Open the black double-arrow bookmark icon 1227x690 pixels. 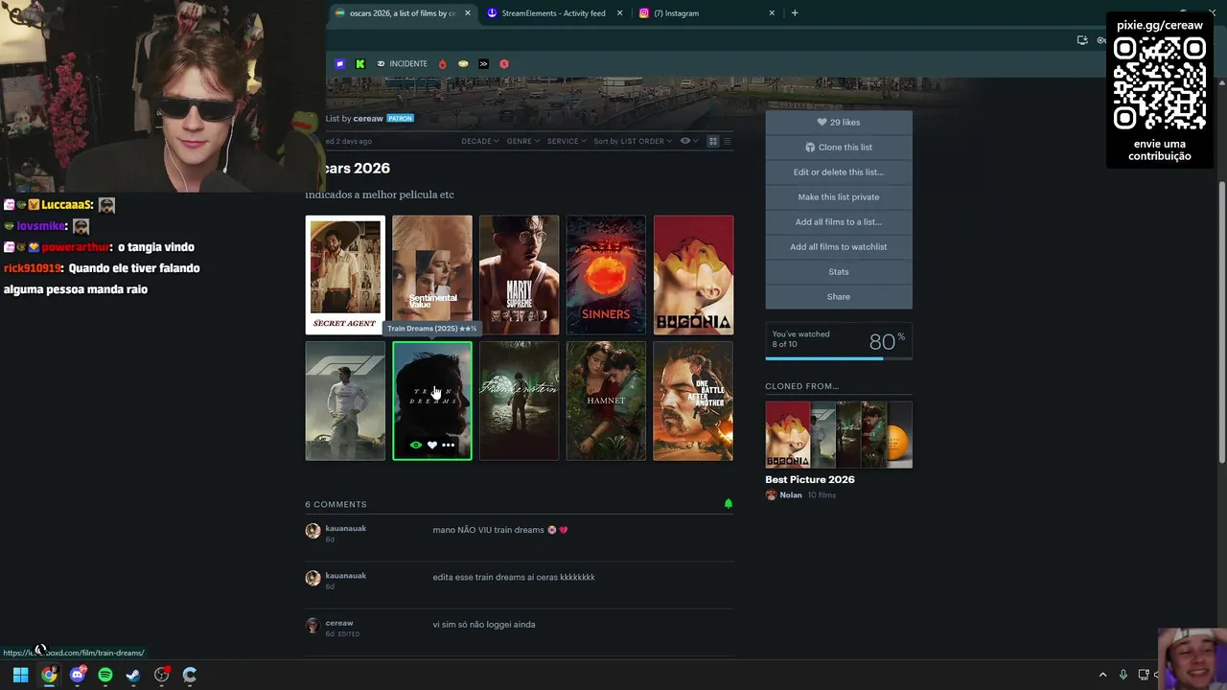(x=483, y=64)
